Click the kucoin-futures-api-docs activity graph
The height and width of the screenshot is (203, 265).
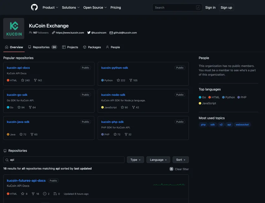coord(169,184)
